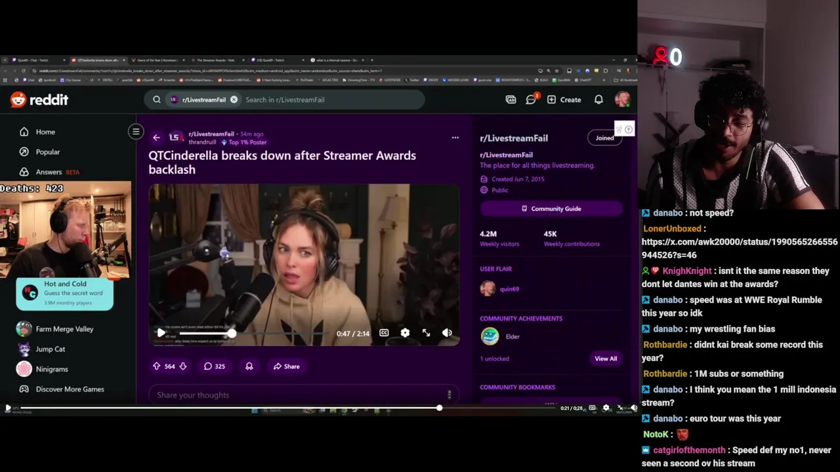Click the Joined community button
The height and width of the screenshot is (472, 840).
[x=604, y=138]
